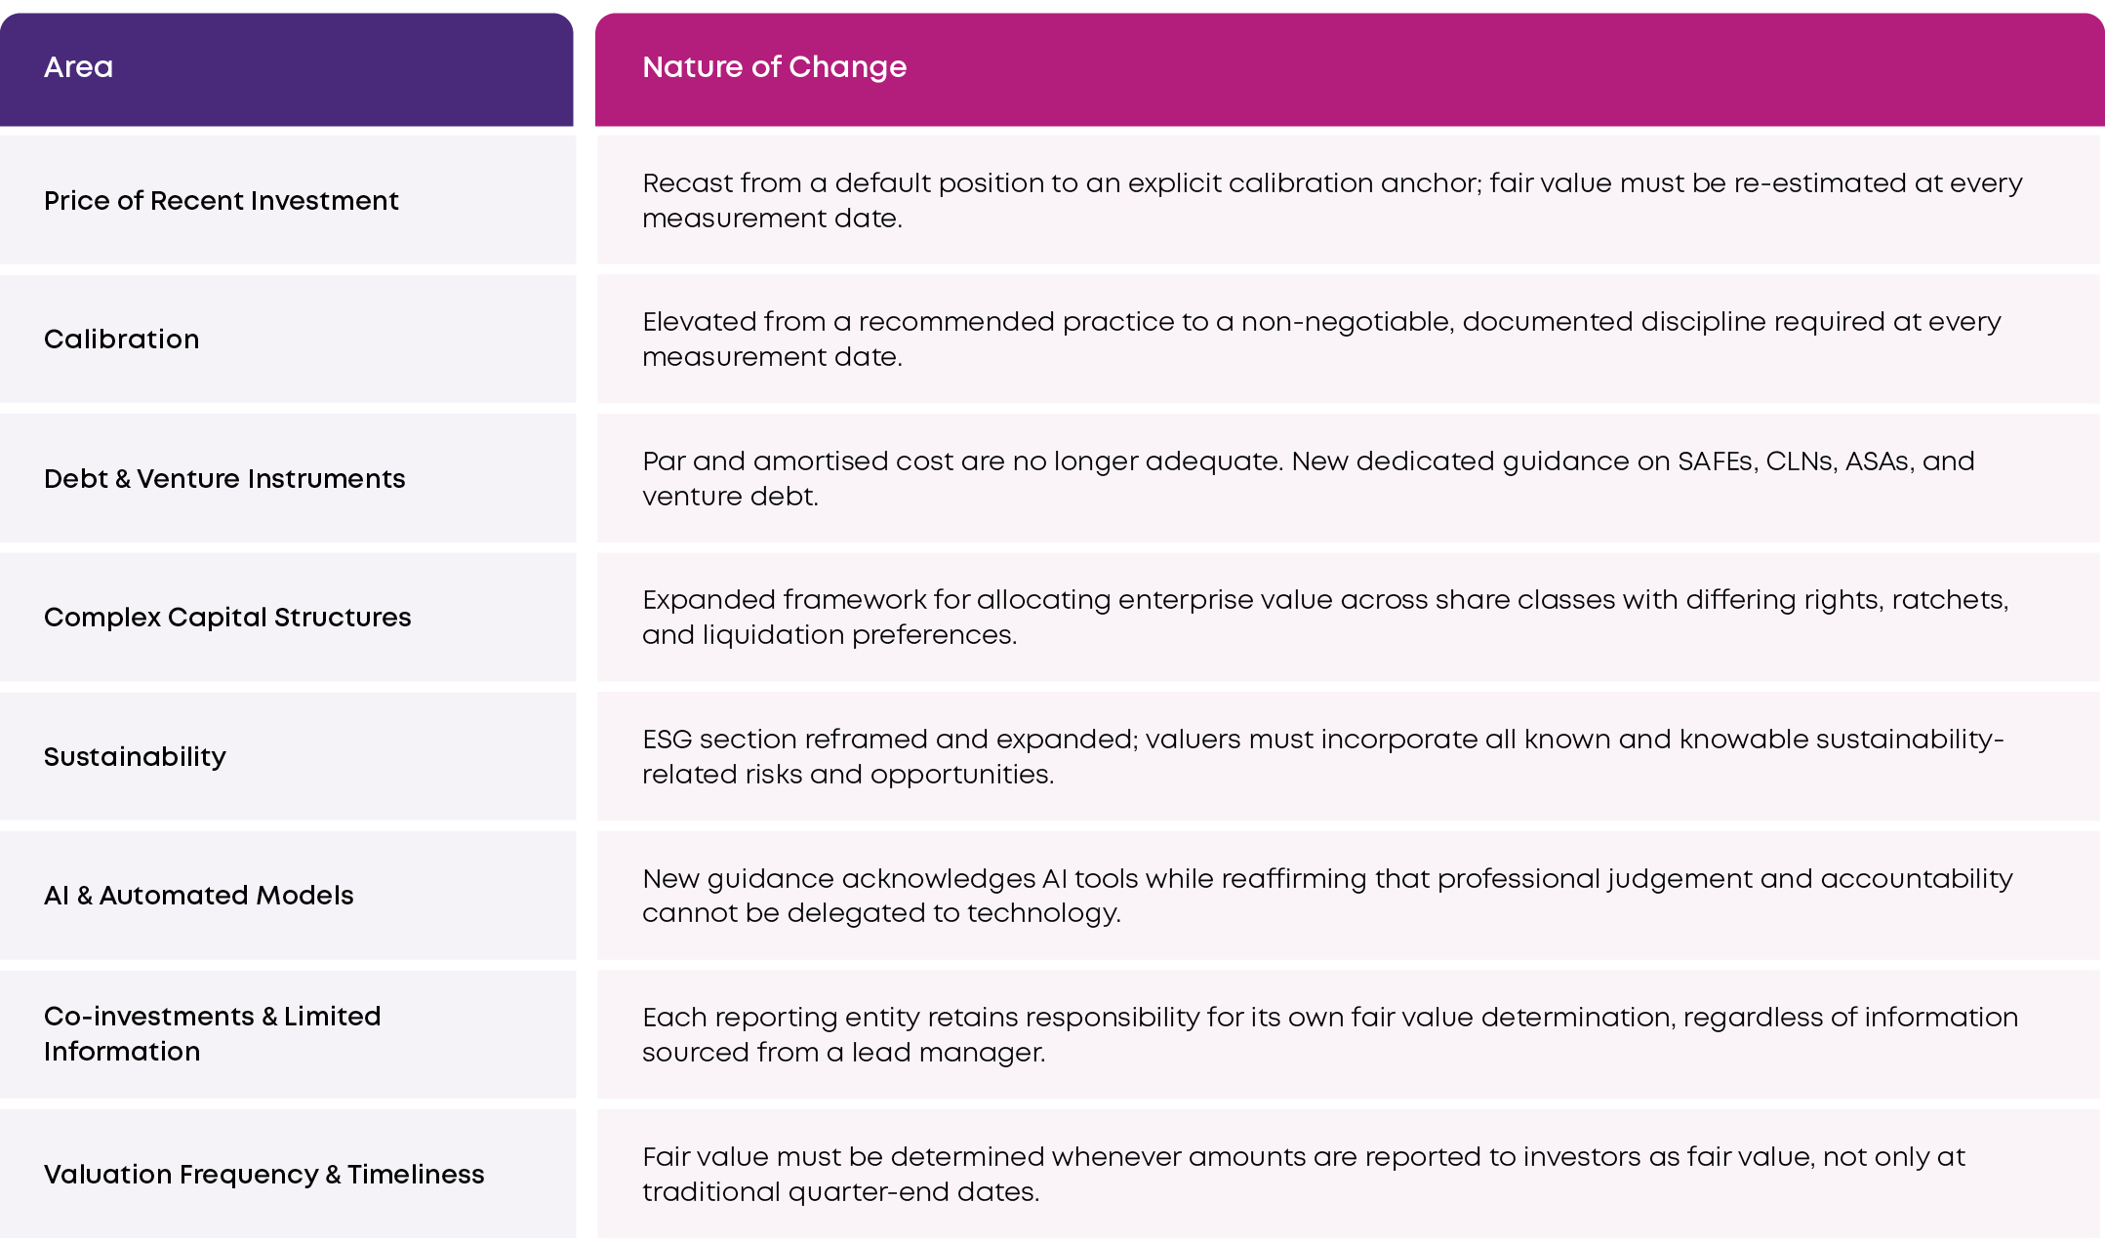The width and height of the screenshot is (2105, 1242).
Task: Click the Co-investments & Limited Information label
Action: click(213, 1034)
